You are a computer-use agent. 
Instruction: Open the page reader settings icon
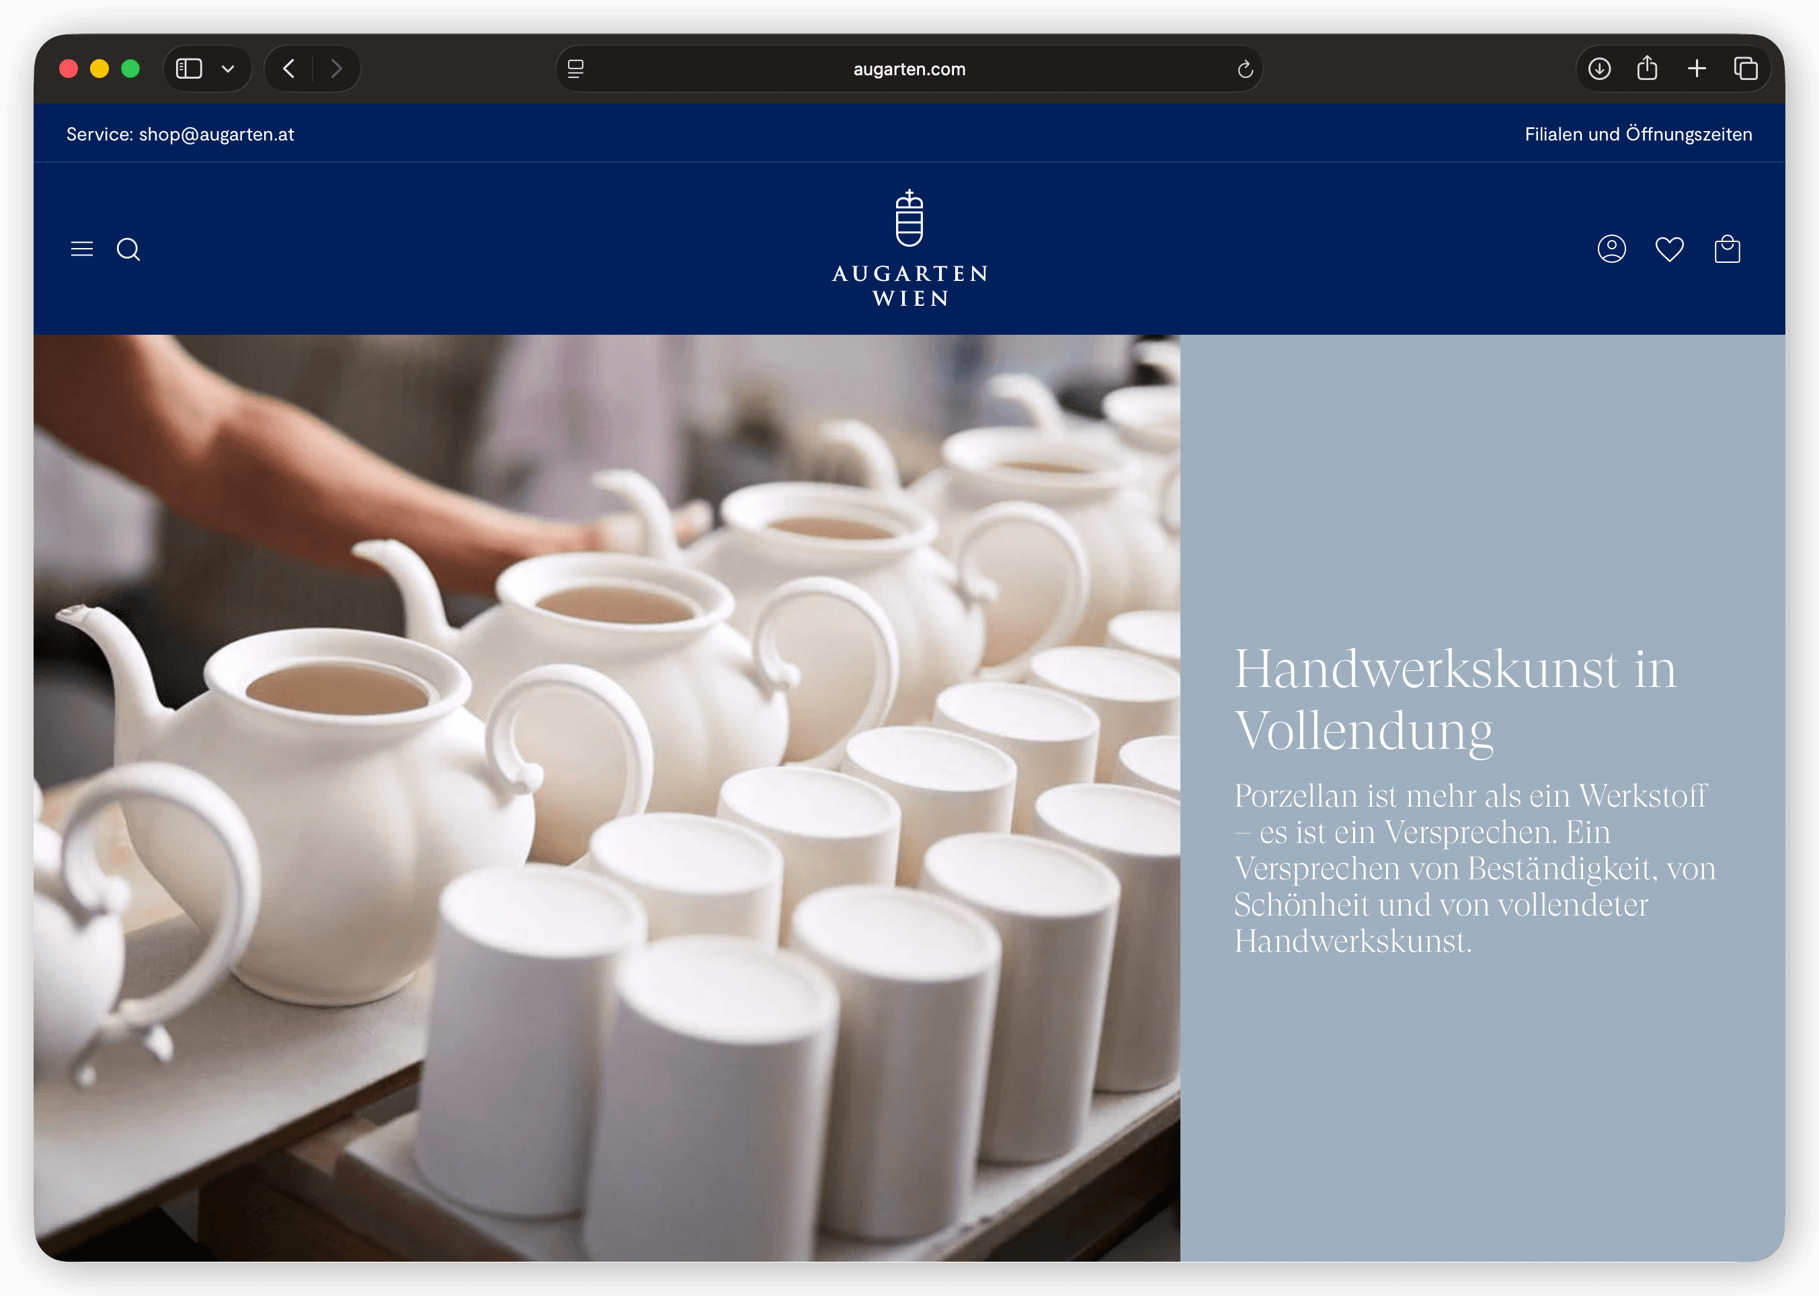pyautogui.click(x=575, y=69)
